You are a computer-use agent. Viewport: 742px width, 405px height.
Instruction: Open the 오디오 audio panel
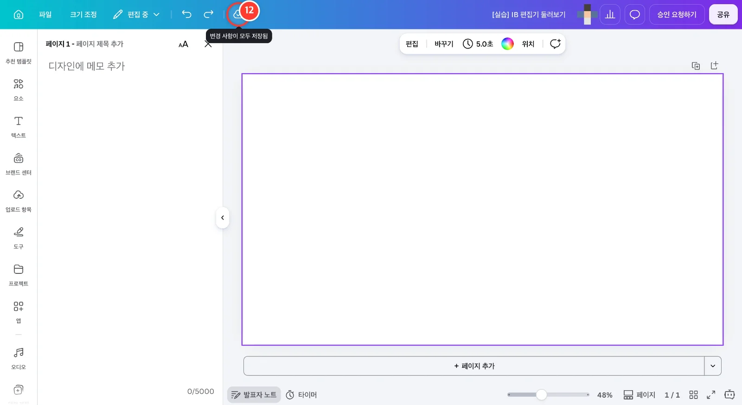tap(19, 359)
